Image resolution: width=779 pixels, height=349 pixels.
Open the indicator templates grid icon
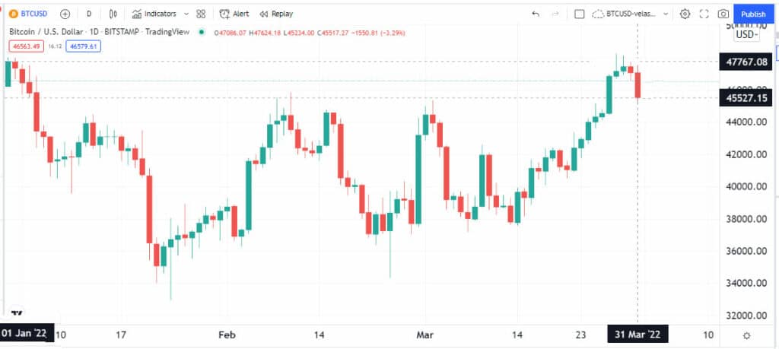click(201, 14)
